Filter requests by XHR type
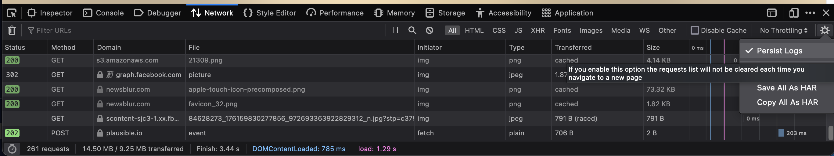This screenshot has width=834, height=156. point(537,30)
